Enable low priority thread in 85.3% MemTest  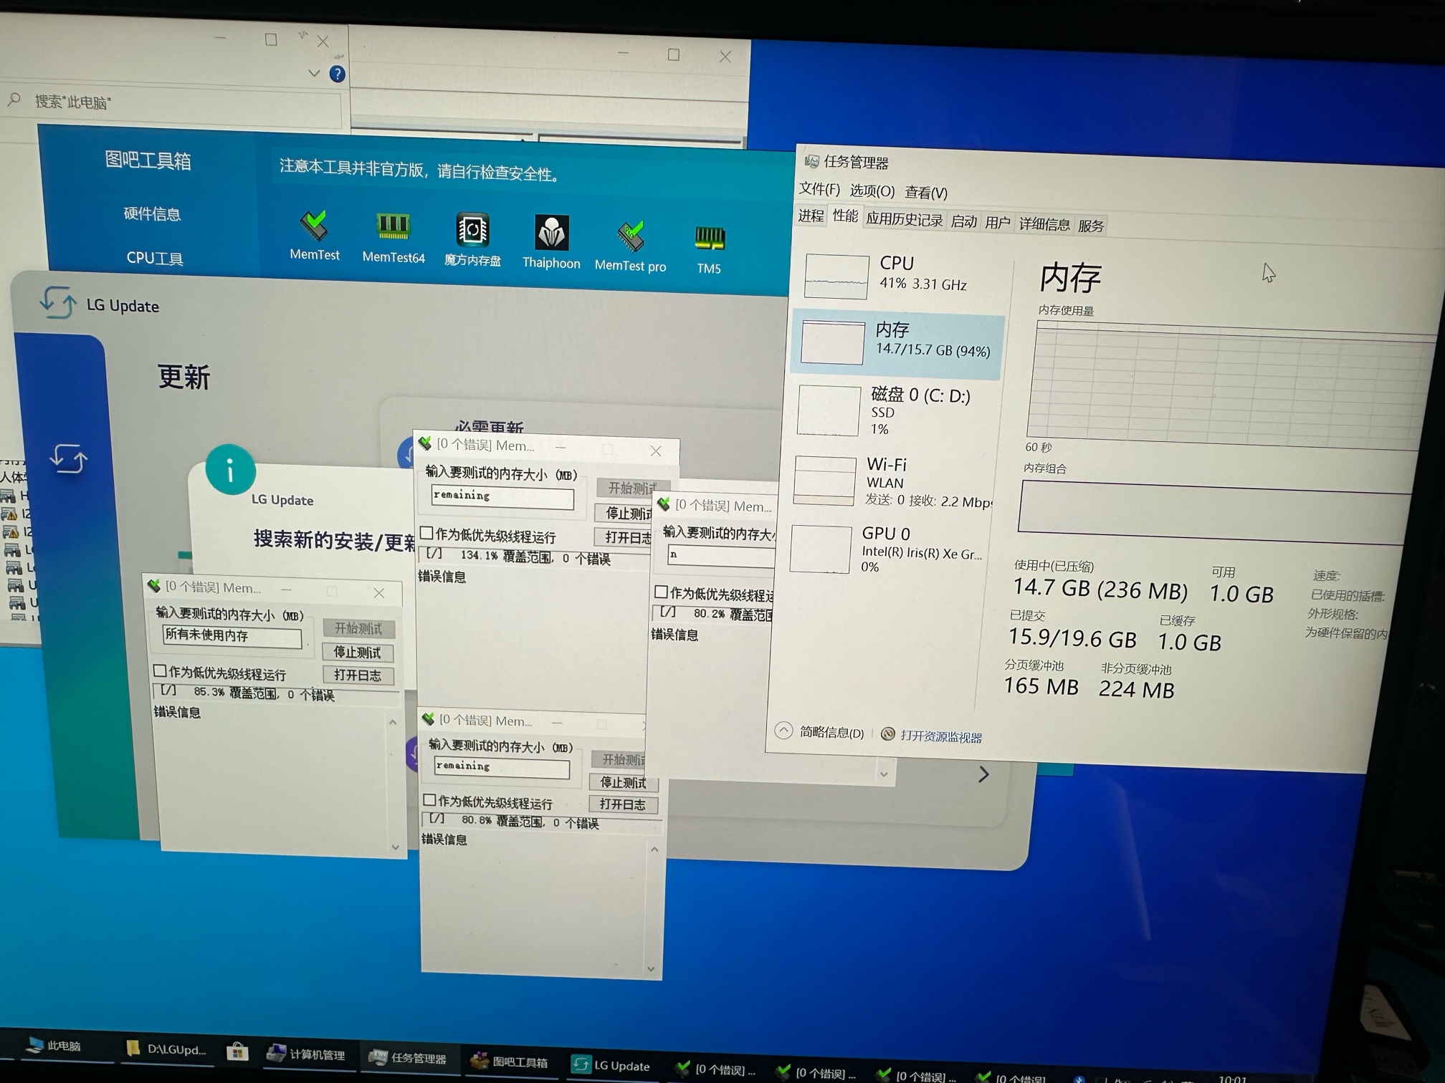tap(161, 671)
